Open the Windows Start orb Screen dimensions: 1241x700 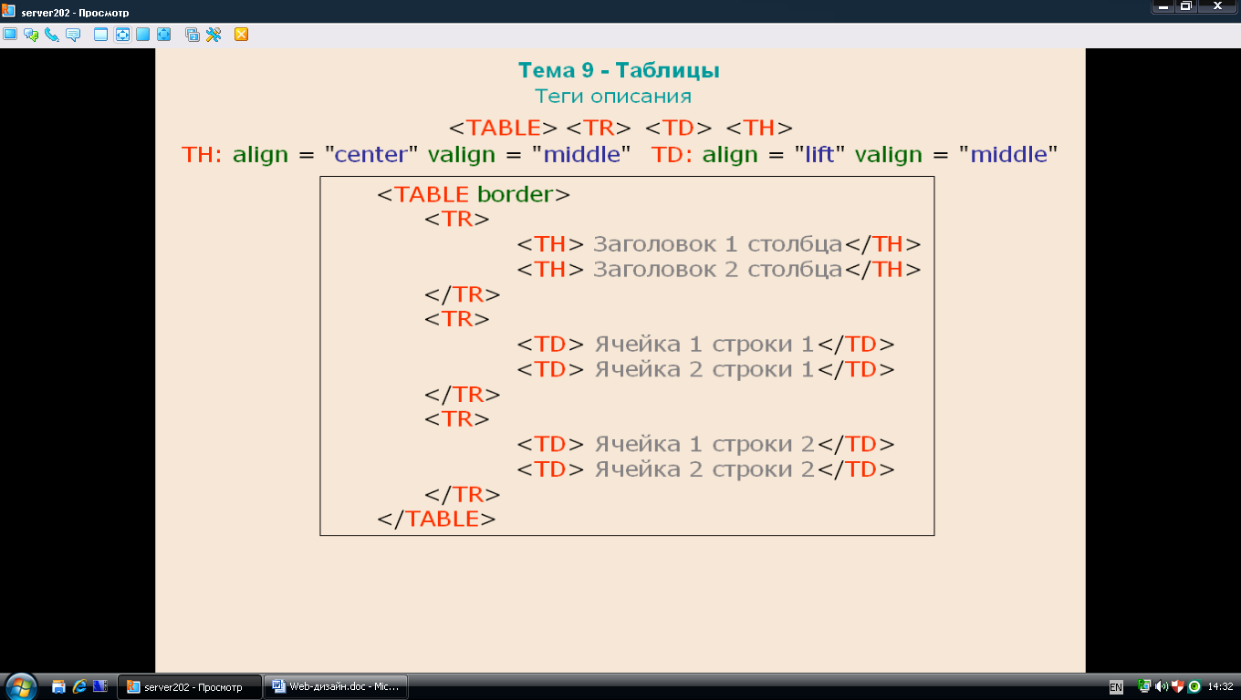(21, 685)
